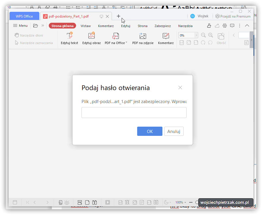
Task: Click the previous page arrow in ribbon
Action: pyautogui.click(x=234, y=35)
